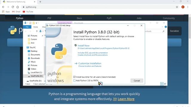Close the Python 3.8.0 Setup window
This screenshot has height=107, width=191.
141,26
